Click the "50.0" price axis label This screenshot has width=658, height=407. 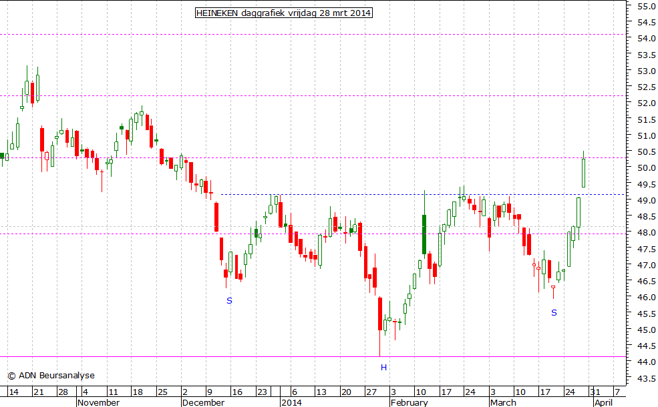pyautogui.click(x=647, y=168)
